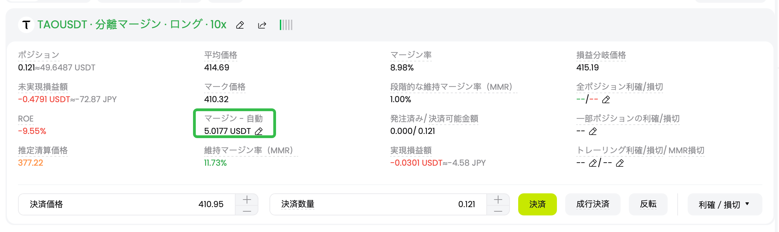
Task: Click the 反転 reverse position button
Action: point(648,204)
